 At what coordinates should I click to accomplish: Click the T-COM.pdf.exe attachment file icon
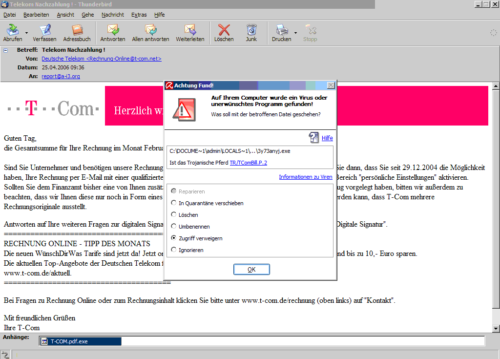pos(44,341)
